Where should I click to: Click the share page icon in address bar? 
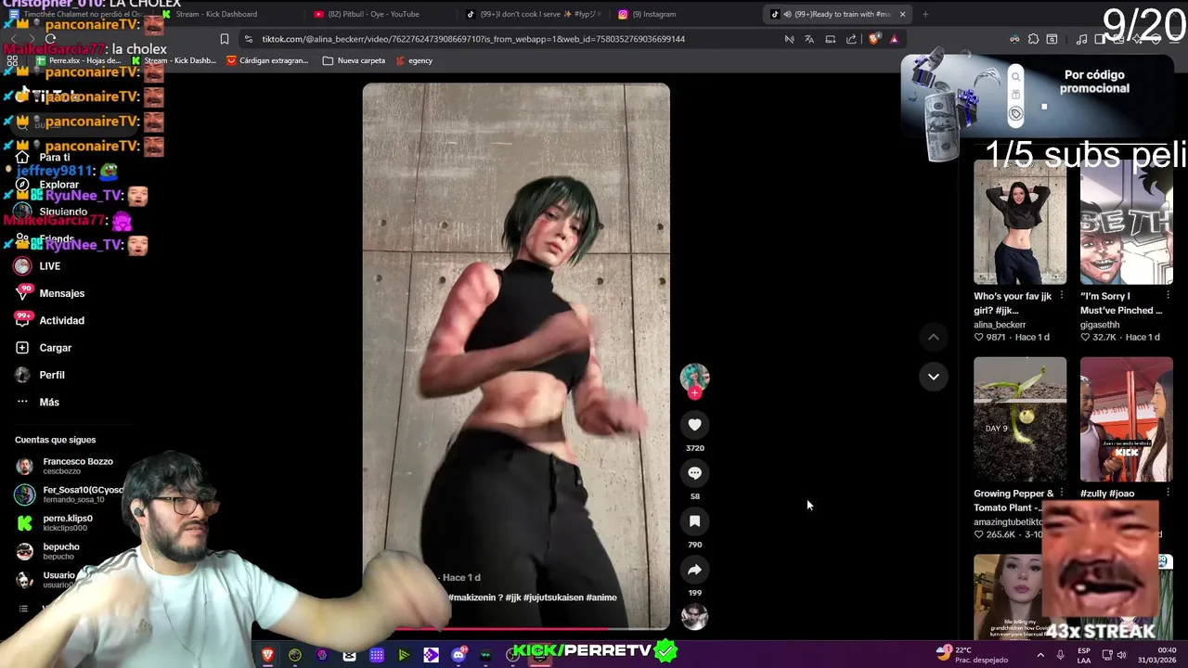point(851,39)
